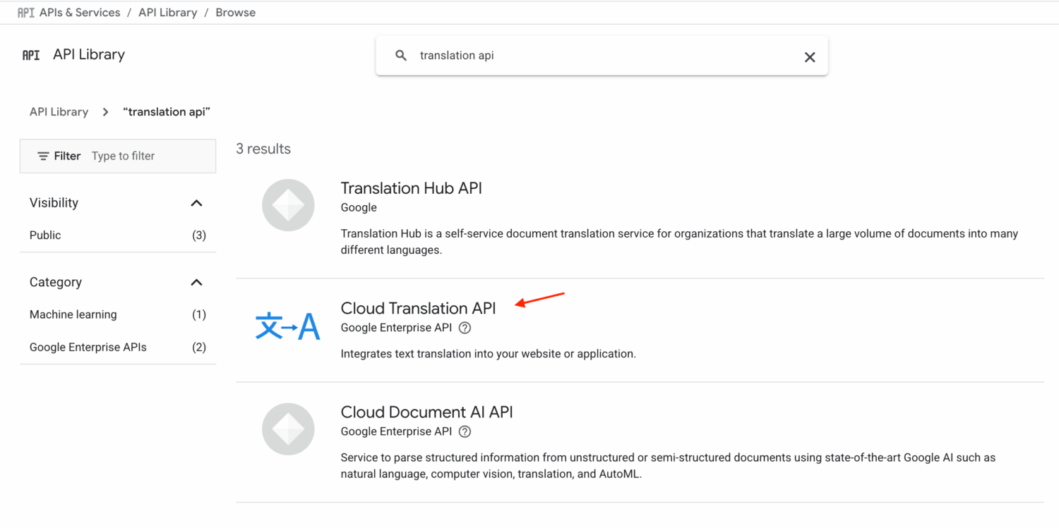Click 'Google Enterprise API' under Cloud Translation API
This screenshot has width=1059, height=528.
396,328
